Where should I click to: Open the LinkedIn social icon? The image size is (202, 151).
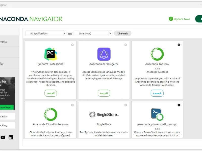click(x=11, y=137)
